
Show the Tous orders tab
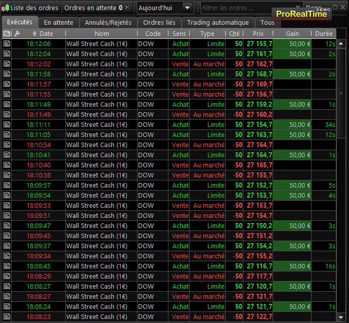268,22
